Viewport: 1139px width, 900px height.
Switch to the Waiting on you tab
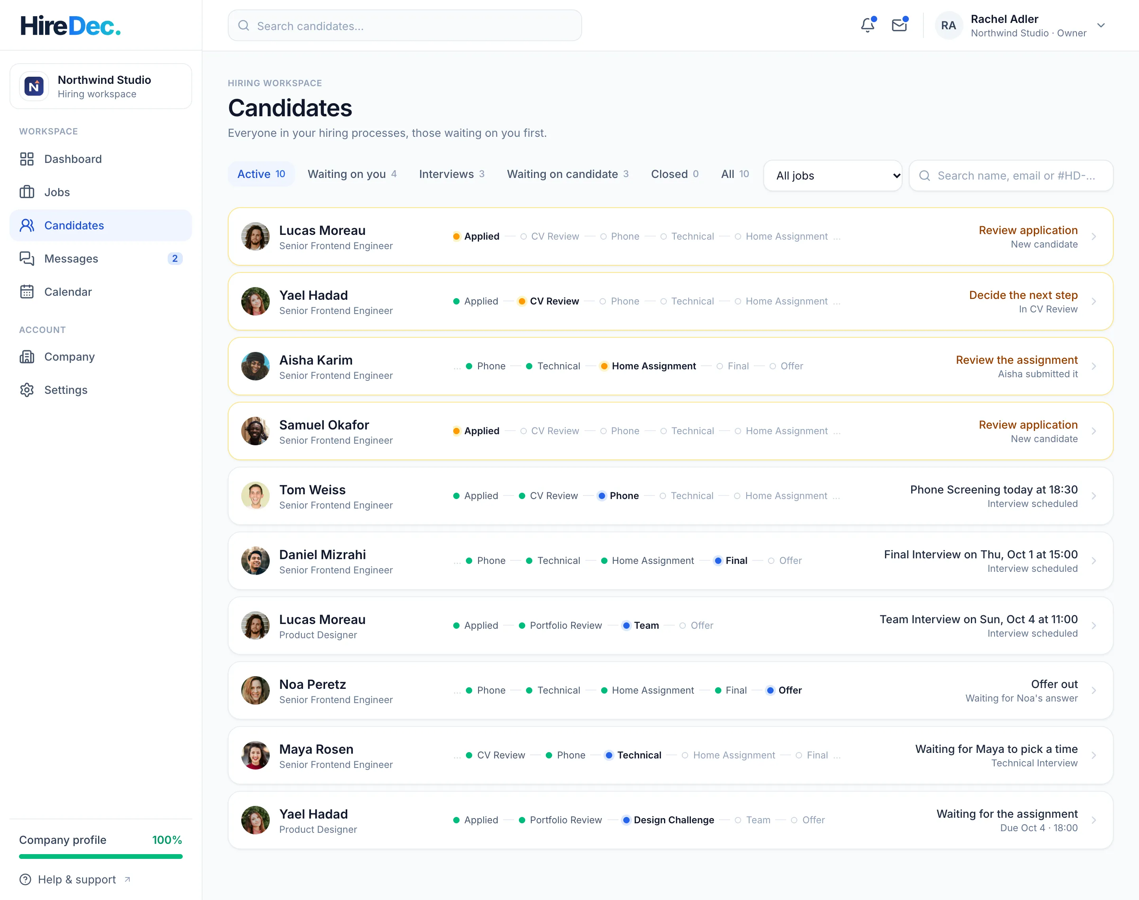point(352,174)
